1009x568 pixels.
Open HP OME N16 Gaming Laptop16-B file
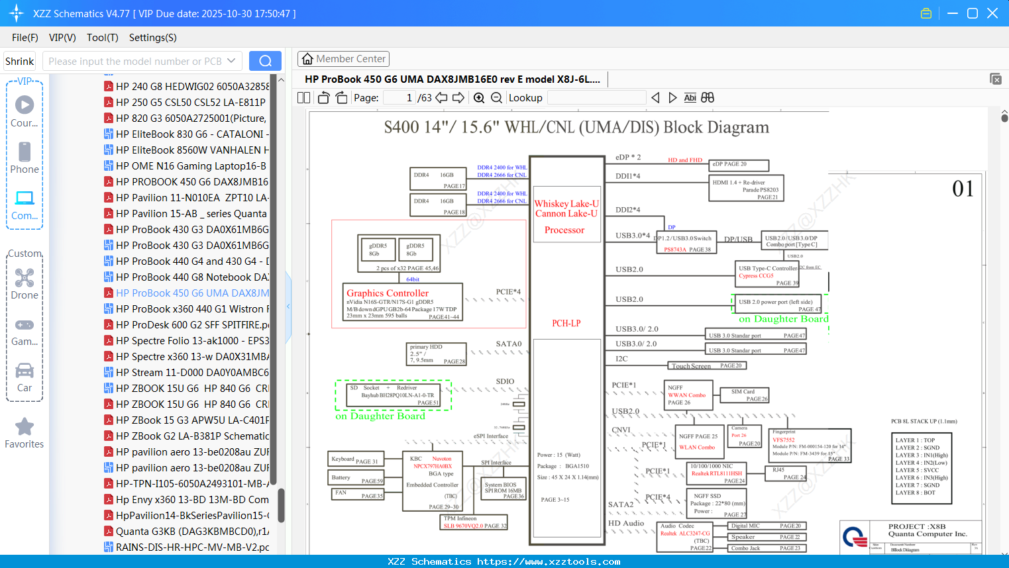pos(186,166)
